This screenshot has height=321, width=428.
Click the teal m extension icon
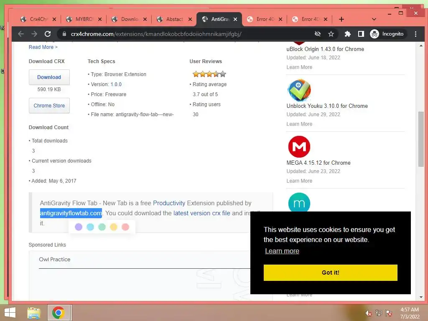299,202
